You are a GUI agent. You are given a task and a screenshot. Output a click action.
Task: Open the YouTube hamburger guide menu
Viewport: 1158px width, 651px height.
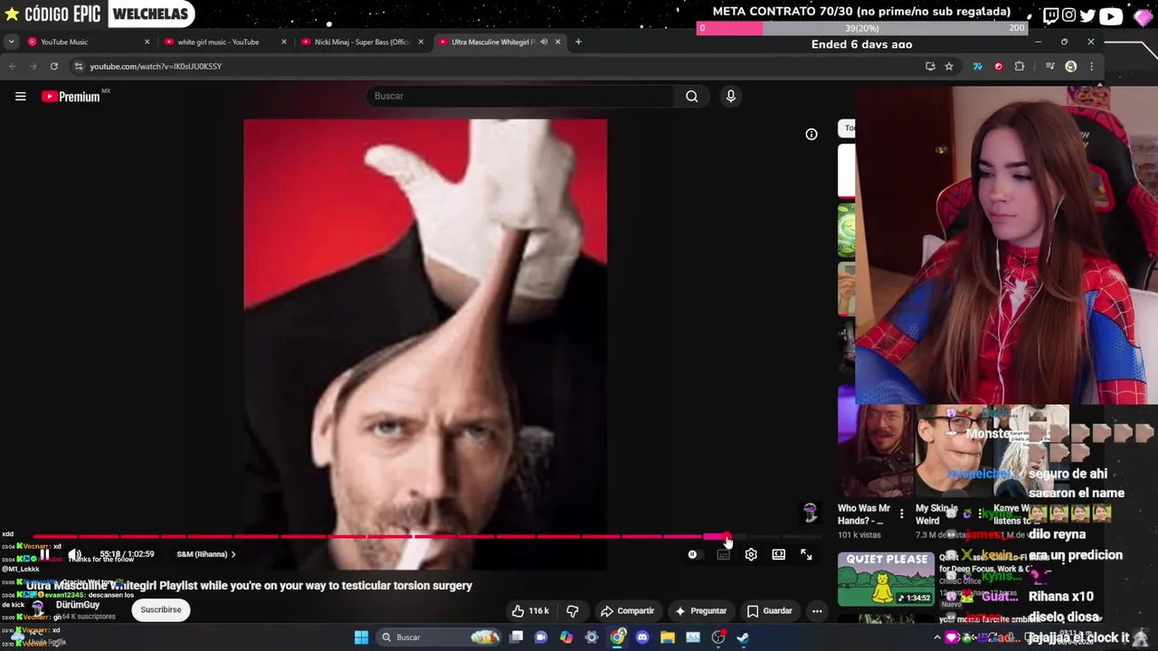coord(20,97)
